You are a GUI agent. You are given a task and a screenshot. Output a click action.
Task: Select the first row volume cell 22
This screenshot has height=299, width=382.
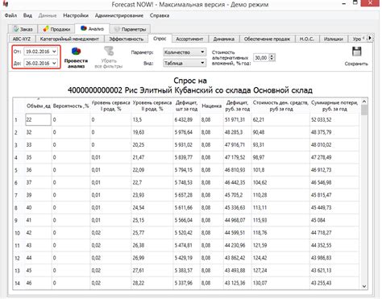(38, 119)
